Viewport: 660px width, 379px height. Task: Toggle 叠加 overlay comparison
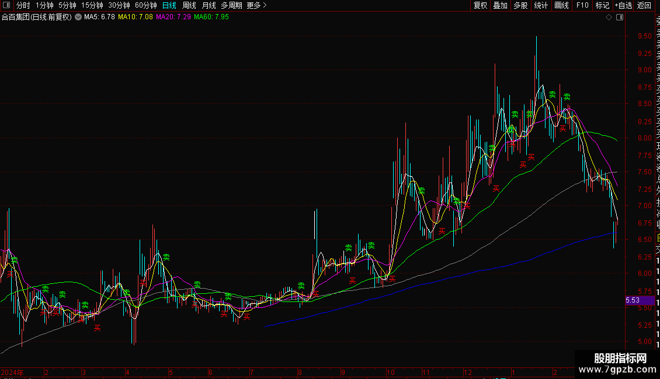pos(501,5)
